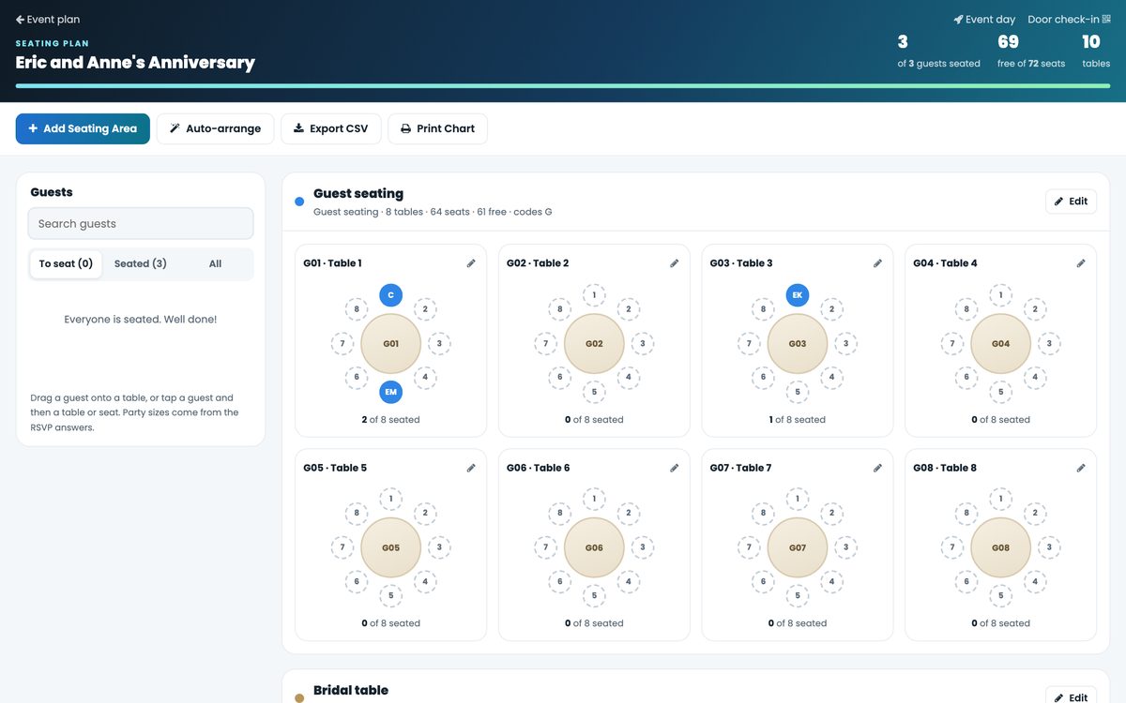Image resolution: width=1126 pixels, height=703 pixels.
Task: Click 'Everyone is seated. Well done!' message
Action: tap(141, 320)
